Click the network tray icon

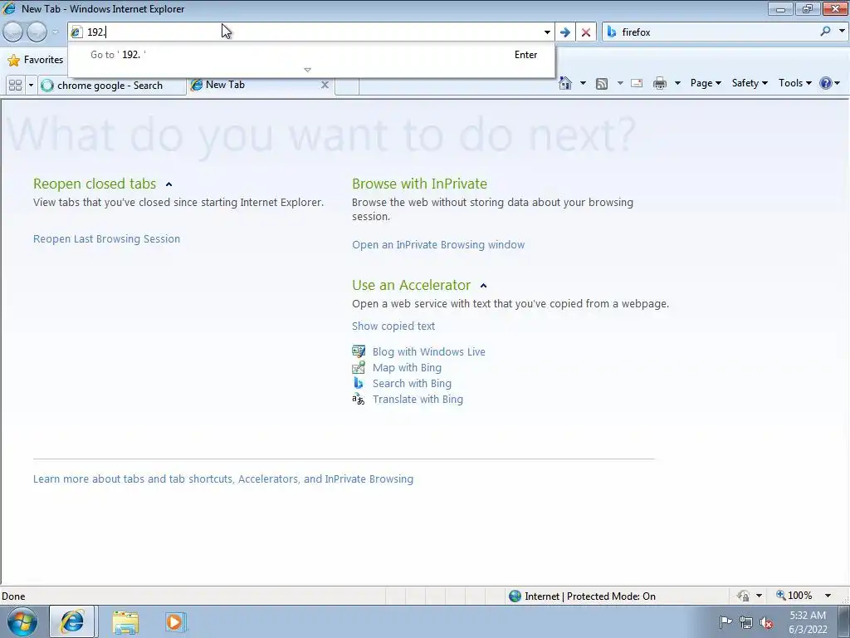(746, 622)
